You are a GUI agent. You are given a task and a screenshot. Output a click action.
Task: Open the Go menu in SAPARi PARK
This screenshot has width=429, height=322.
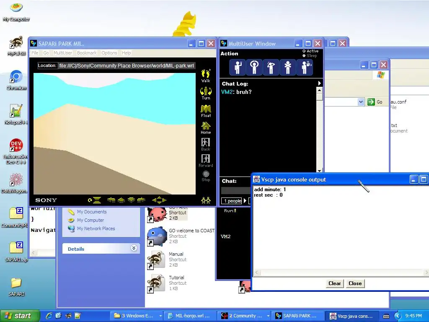[46, 53]
